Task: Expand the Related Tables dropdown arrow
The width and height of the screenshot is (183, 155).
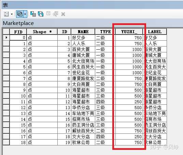Action: [25, 14]
